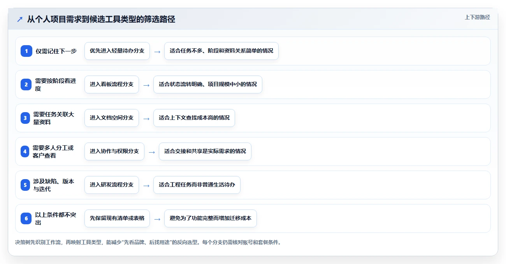Viewport: 506px width, 264px height.
Task: Select step badge number 2
Action: [x=26, y=84]
